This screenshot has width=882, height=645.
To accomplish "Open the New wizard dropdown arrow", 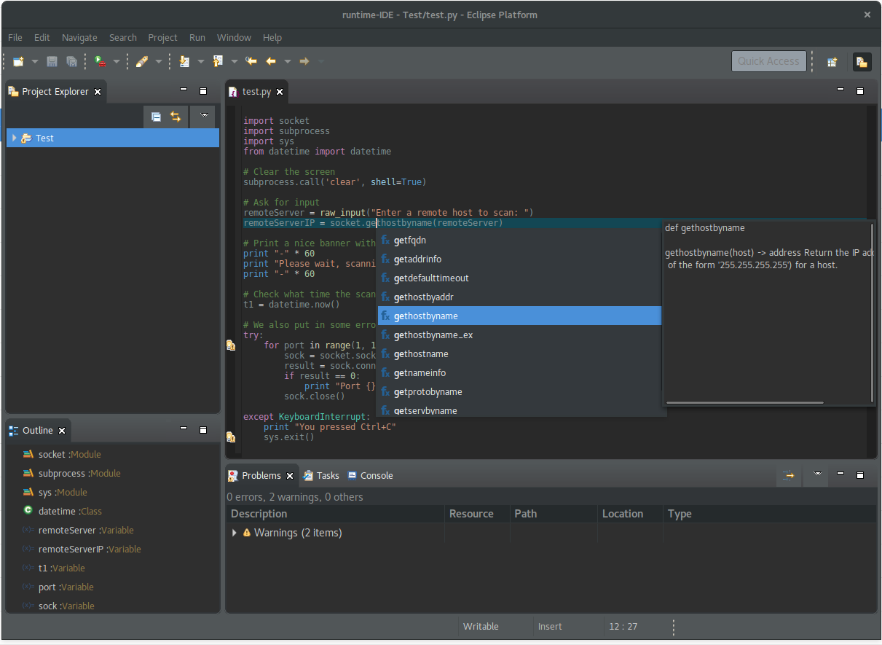I will (34, 62).
